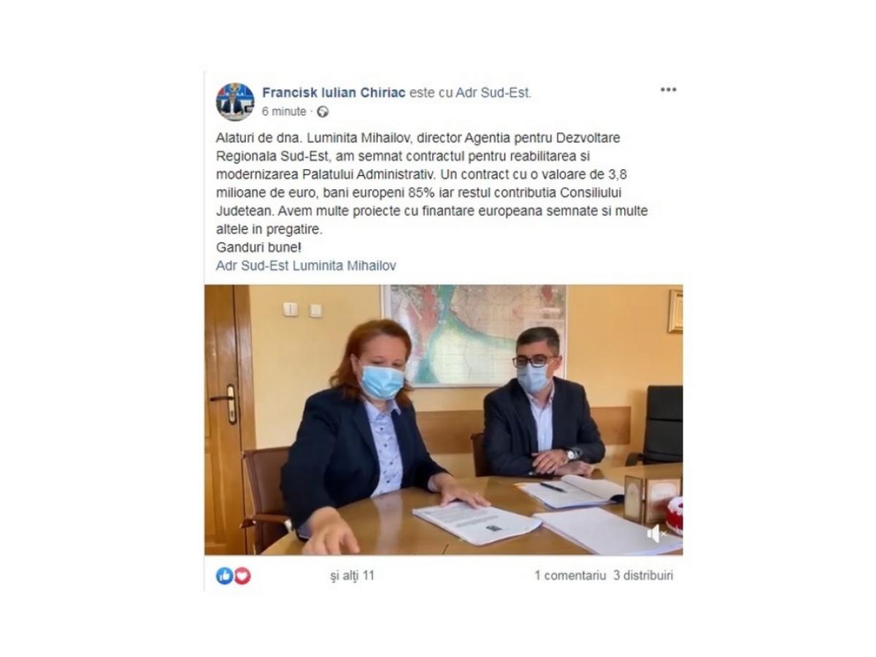Click the public audience globe icon
This screenshot has height=657, width=876.
[323, 112]
